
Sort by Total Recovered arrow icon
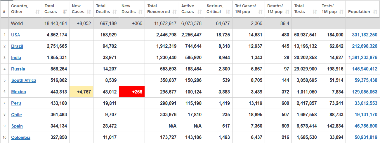(174, 12)
